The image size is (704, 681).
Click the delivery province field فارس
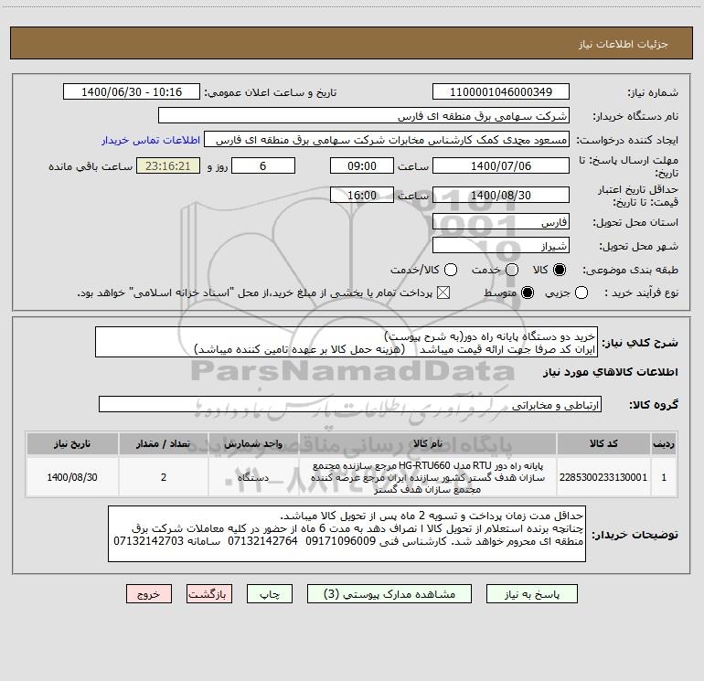(501, 222)
